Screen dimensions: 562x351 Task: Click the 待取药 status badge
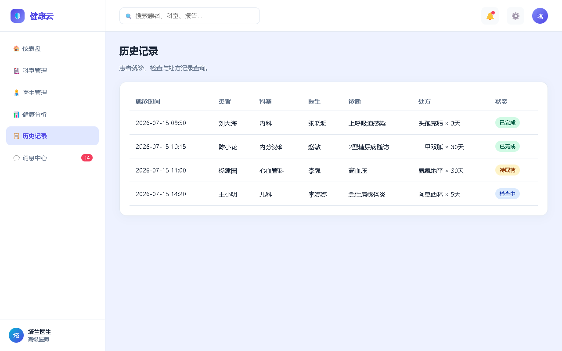pyautogui.click(x=508, y=170)
